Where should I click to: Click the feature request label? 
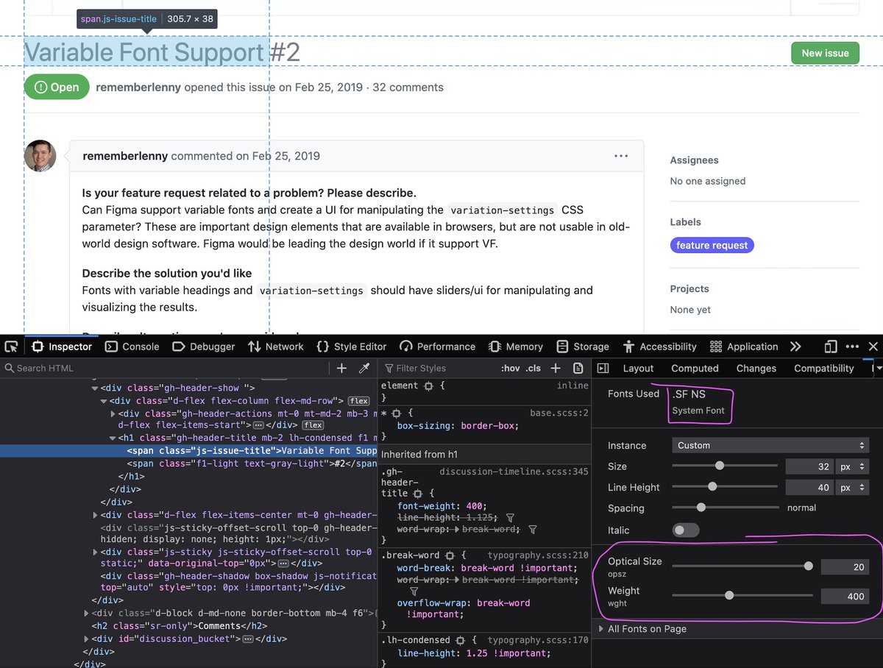(x=712, y=245)
